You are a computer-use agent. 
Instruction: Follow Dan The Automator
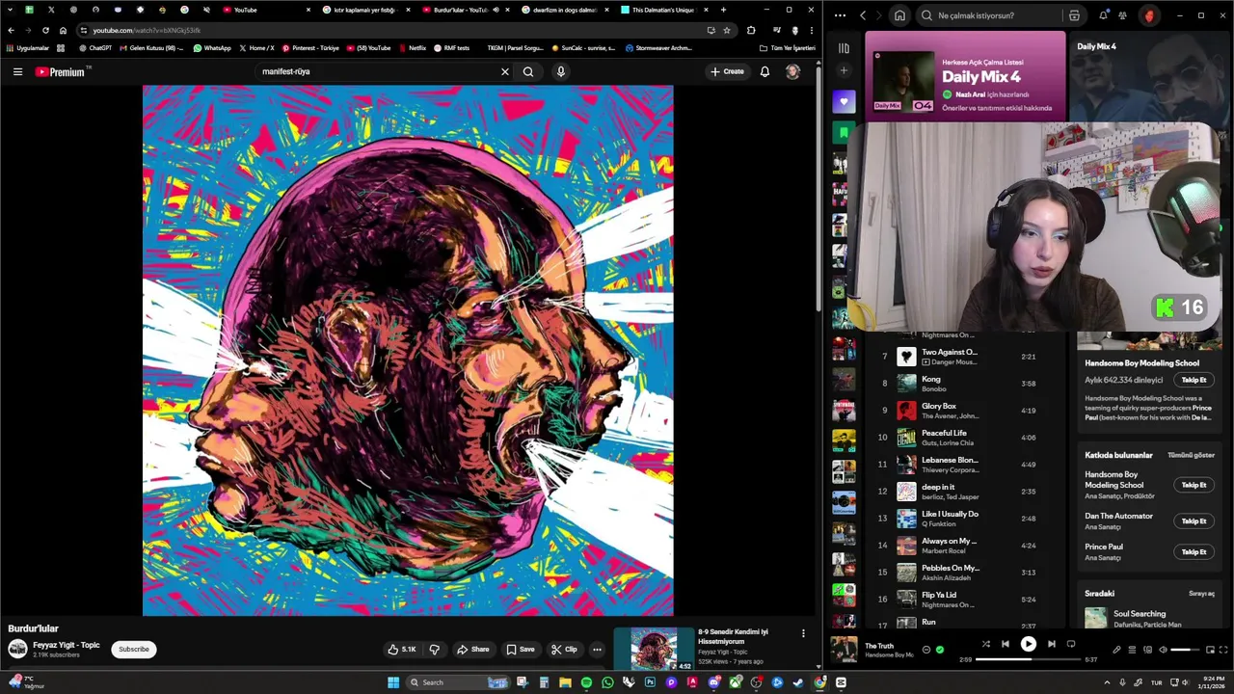[1194, 521]
